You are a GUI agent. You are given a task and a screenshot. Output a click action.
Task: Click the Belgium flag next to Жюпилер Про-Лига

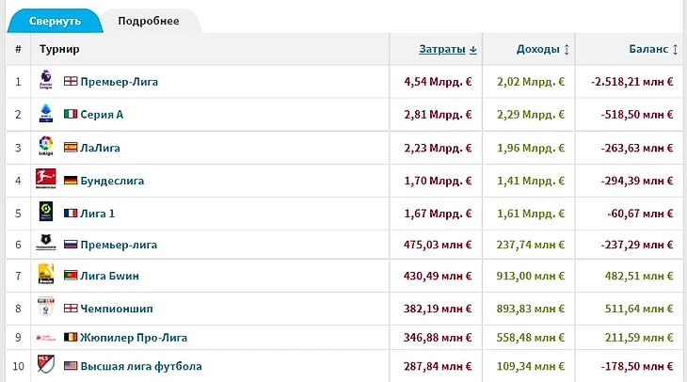click(x=71, y=337)
